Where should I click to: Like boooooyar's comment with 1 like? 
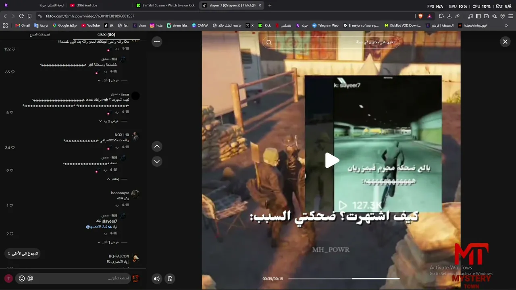pyautogui.click(x=12, y=206)
